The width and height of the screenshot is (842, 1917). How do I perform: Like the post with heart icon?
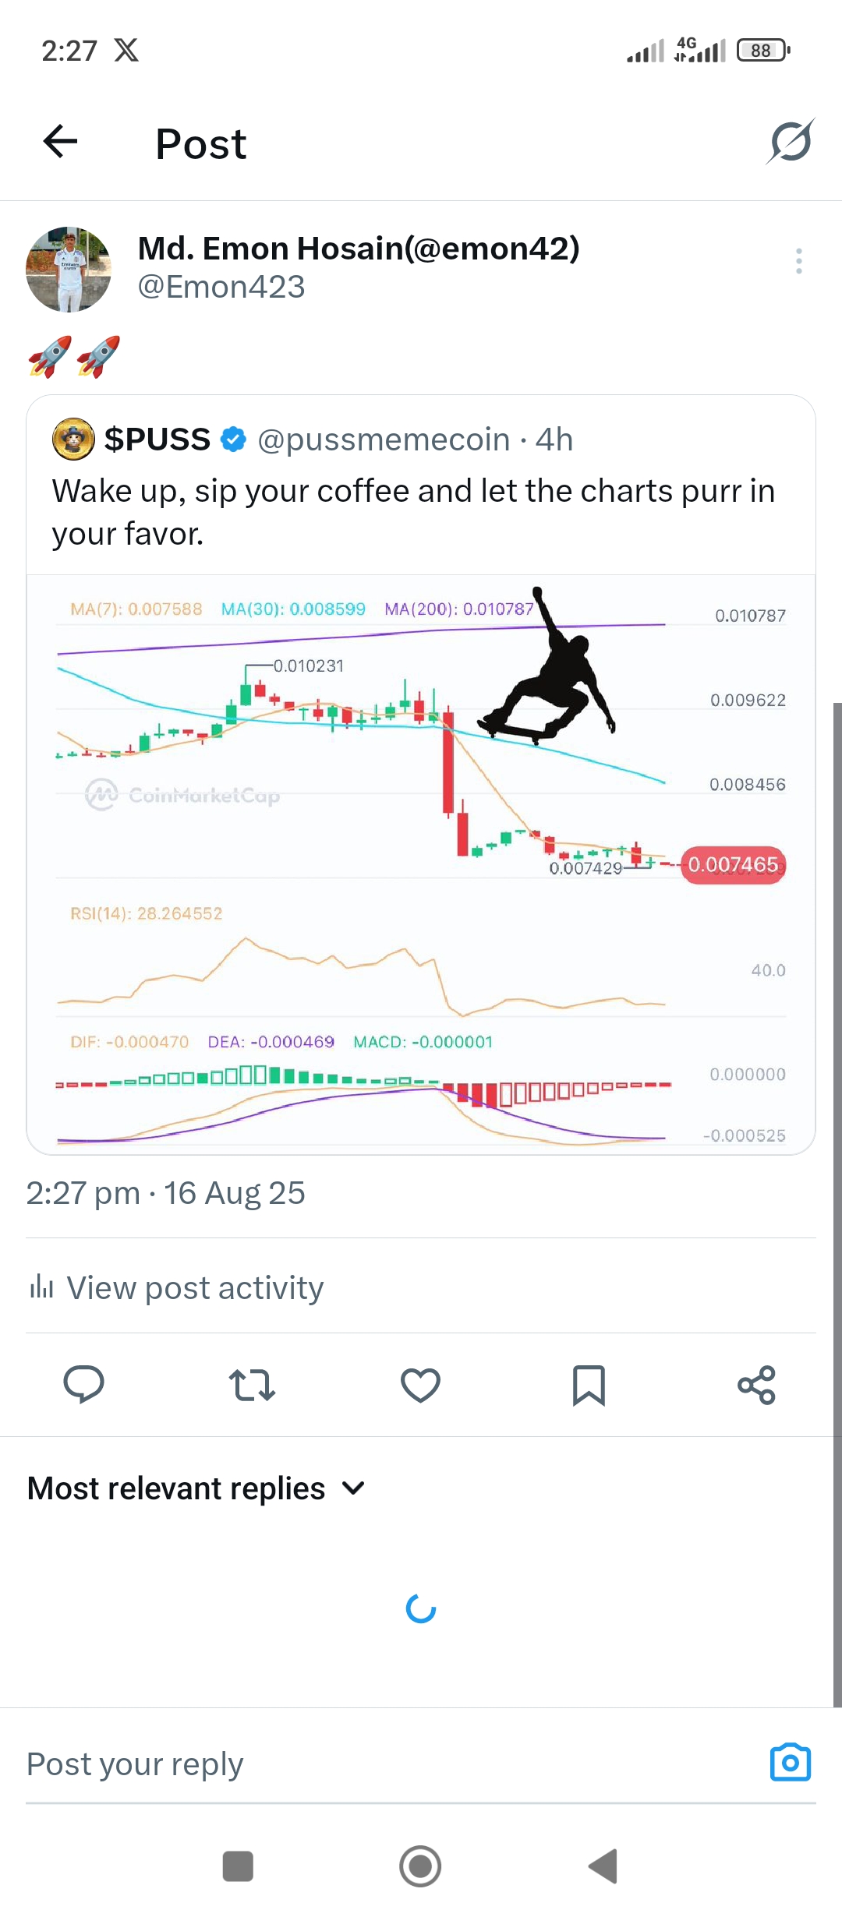point(420,1385)
